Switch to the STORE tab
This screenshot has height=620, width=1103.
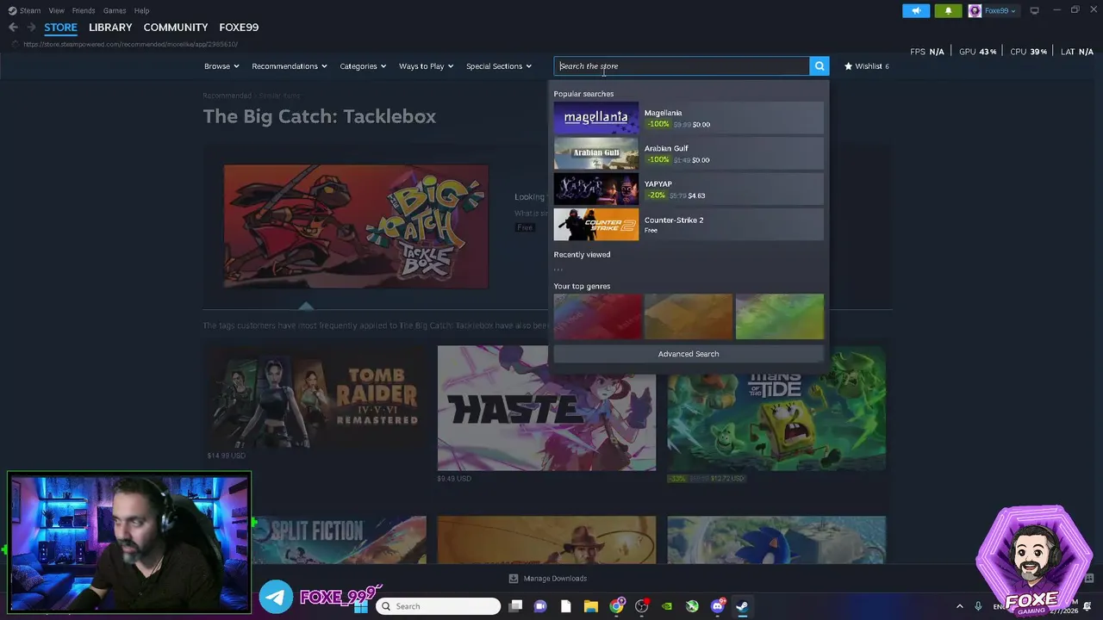pos(60,28)
